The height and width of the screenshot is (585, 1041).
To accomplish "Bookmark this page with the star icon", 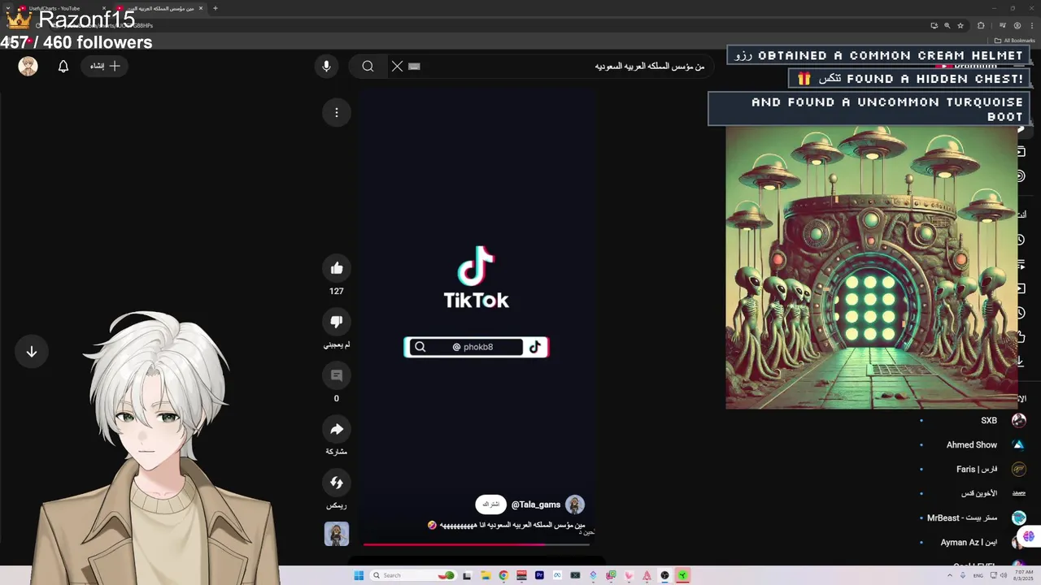I will (x=960, y=25).
